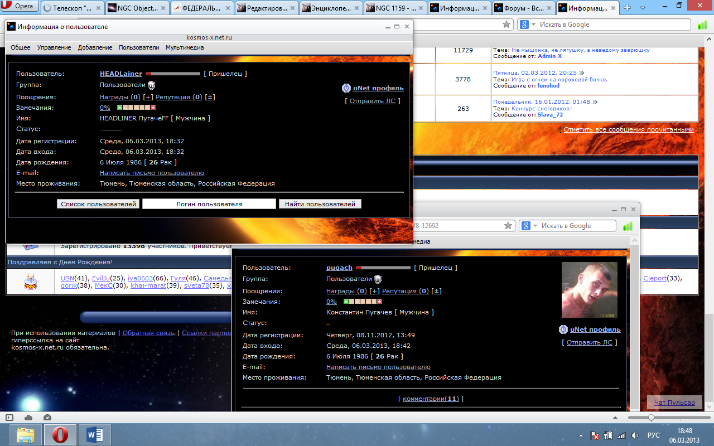Click Отметить все сообщения прочитанными link
The image size is (714, 446).
[x=629, y=129]
